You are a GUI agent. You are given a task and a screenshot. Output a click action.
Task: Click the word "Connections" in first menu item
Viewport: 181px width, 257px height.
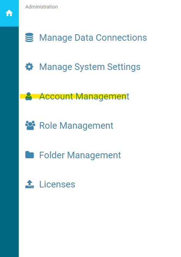coord(121,38)
